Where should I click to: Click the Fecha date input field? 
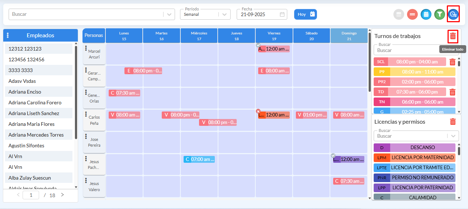pyautogui.click(x=258, y=15)
